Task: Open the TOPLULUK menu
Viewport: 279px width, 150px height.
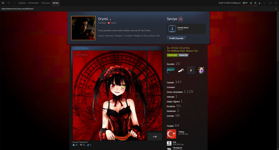Action: click(x=46, y=3)
